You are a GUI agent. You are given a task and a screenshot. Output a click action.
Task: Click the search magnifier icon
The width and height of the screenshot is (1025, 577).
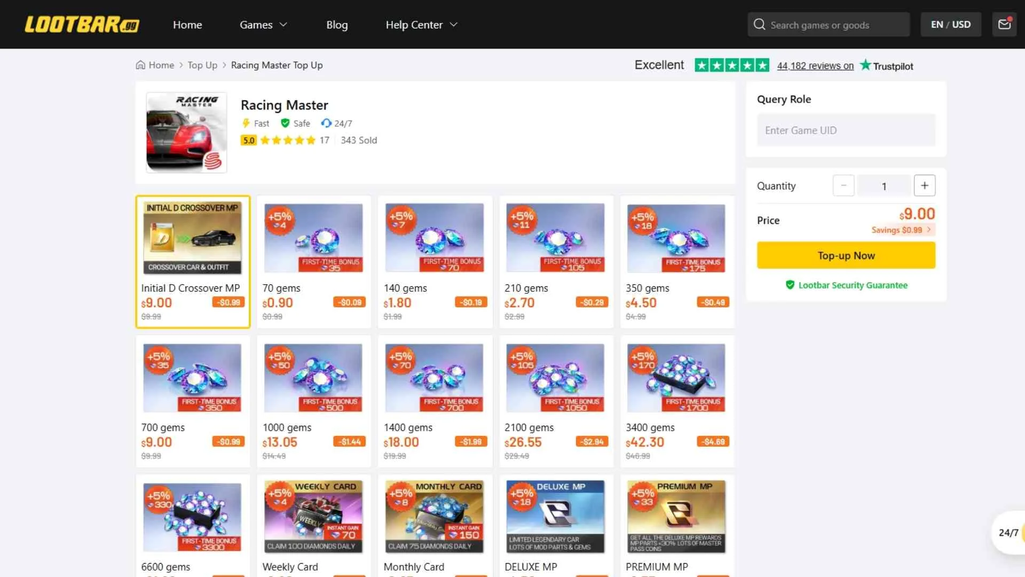(x=759, y=25)
